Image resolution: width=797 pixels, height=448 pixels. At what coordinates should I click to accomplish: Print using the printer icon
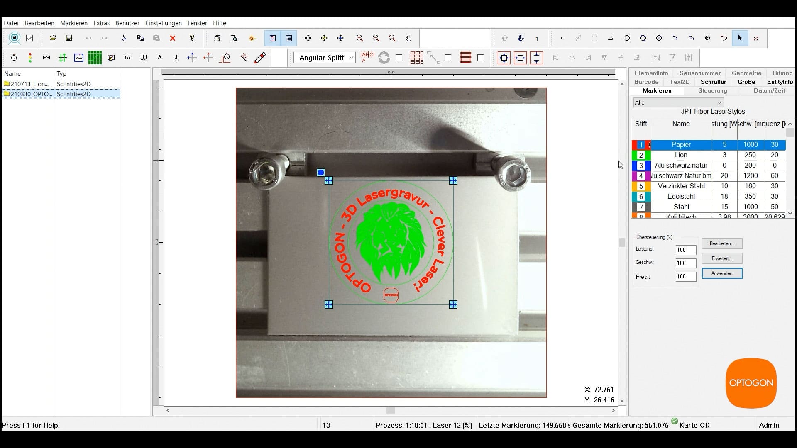tap(217, 38)
